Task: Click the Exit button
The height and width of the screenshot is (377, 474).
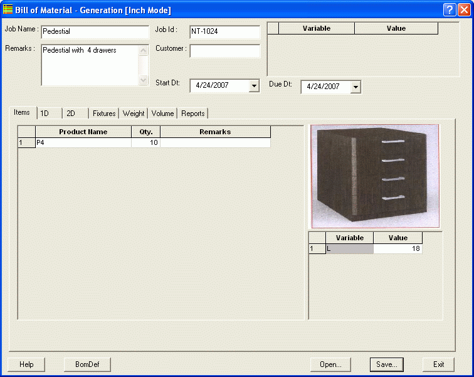Action: [x=438, y=364]
